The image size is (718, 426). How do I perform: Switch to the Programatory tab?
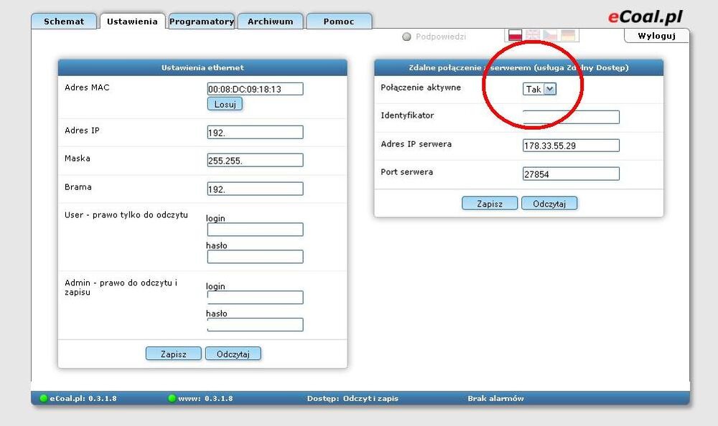click(201, 22)
